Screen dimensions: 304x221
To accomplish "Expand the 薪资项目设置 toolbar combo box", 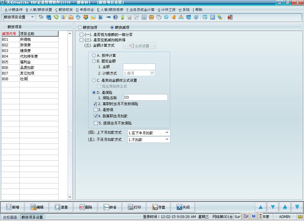I will [32, 17].
